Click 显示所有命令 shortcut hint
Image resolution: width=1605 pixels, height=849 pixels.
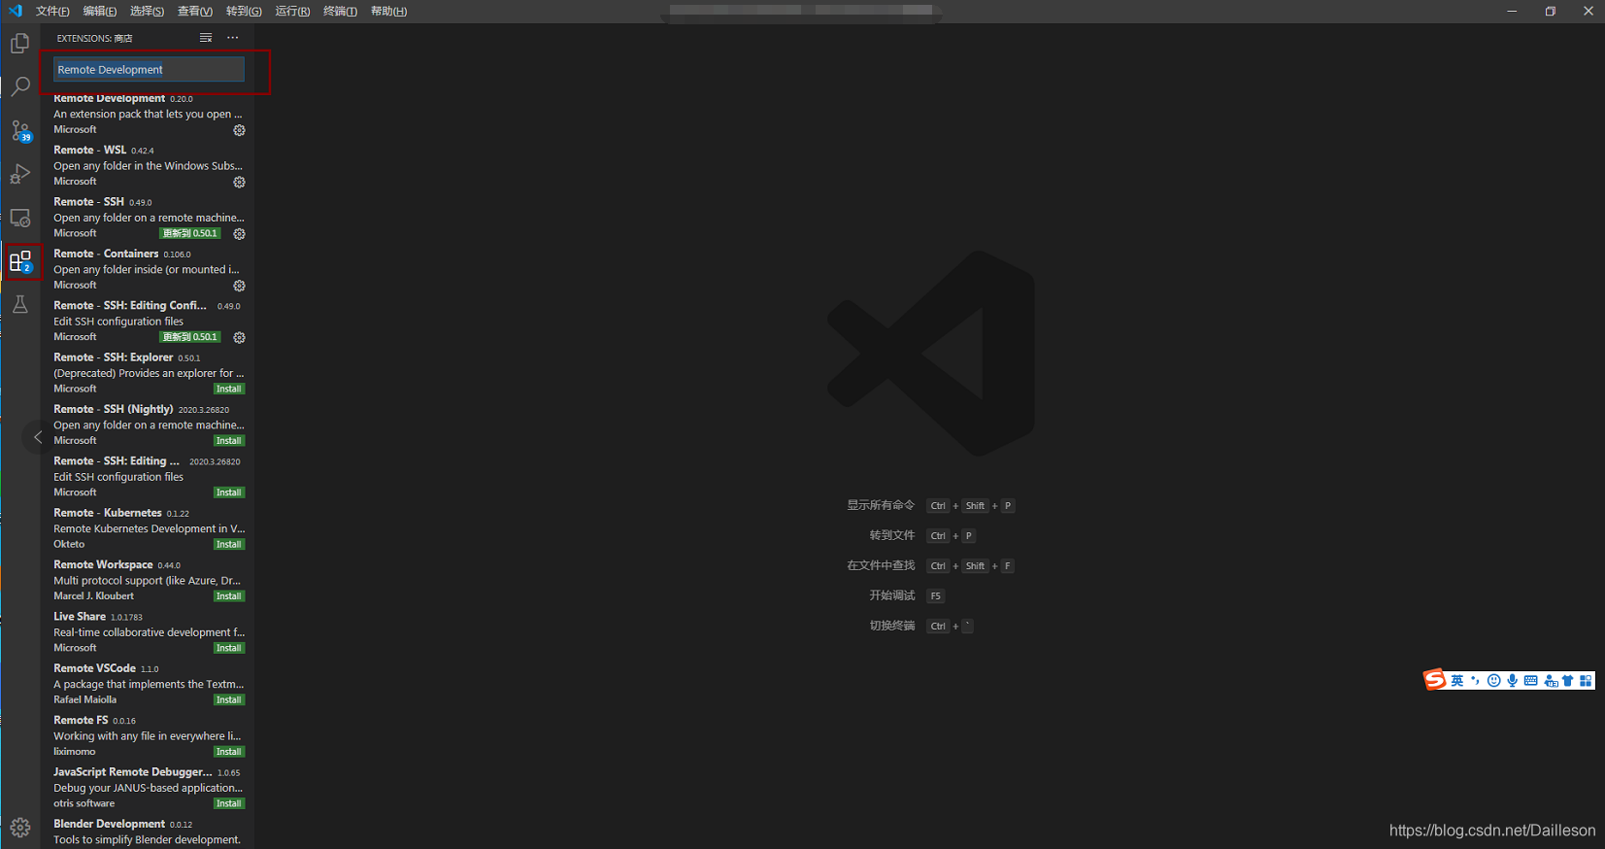pos(881,505)
